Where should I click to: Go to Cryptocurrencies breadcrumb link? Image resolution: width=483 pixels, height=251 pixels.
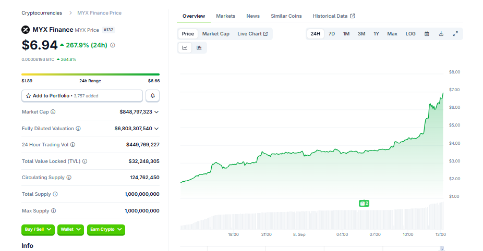42,13
